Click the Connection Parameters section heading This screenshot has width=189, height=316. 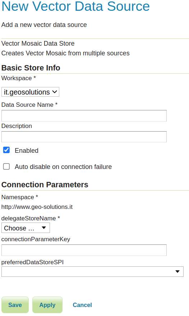(45, 184)
